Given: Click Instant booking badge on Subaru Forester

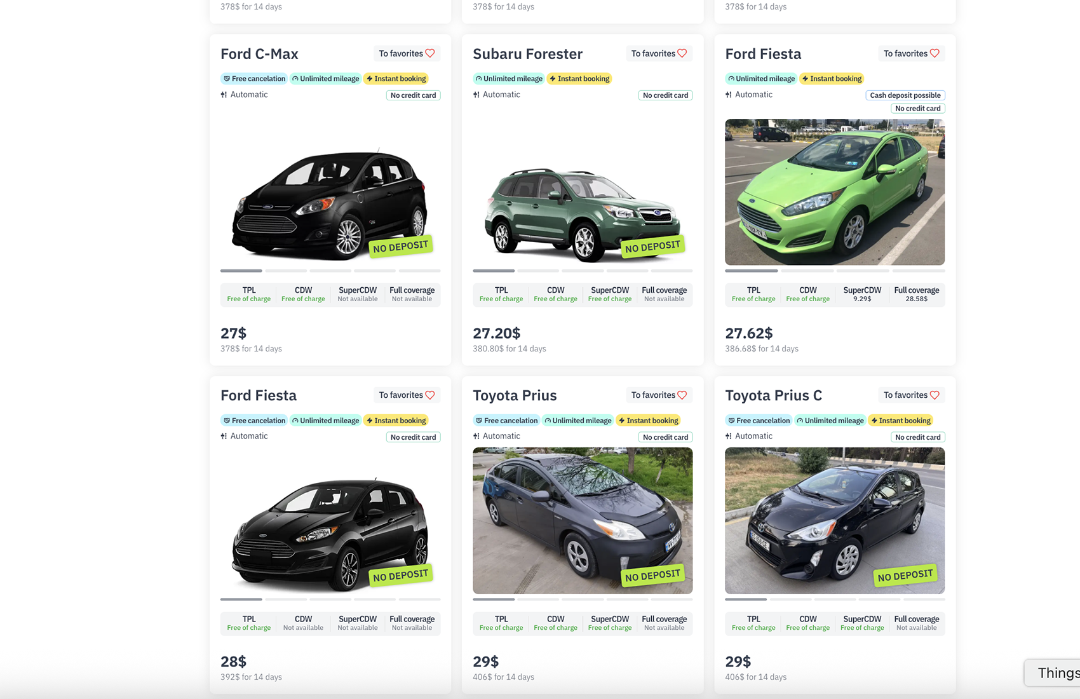Looking at the screenshot, I should 579,79.
